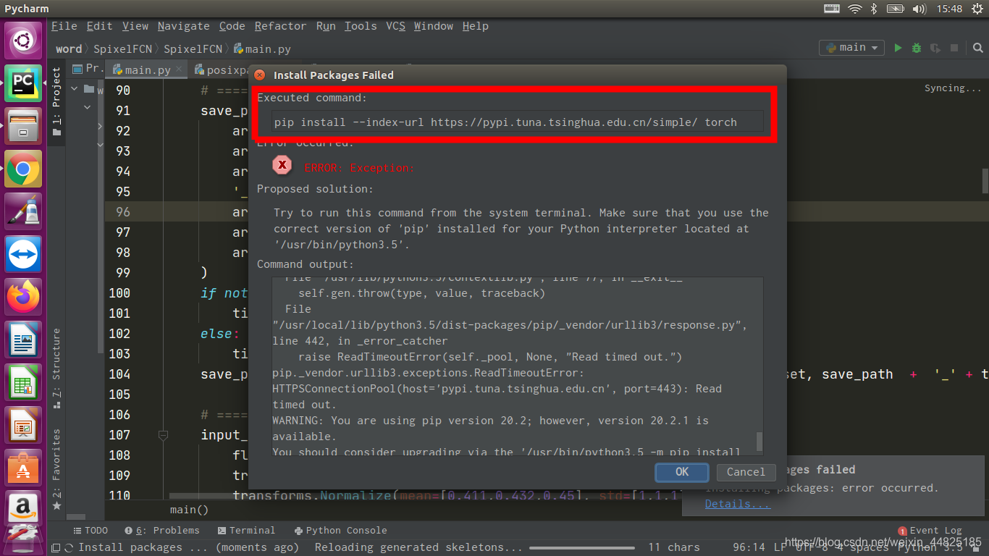The height and width of the screenshot is (556, 989).
Task: Open the paint brush app dock icon
Action: (x=23, y=212)
